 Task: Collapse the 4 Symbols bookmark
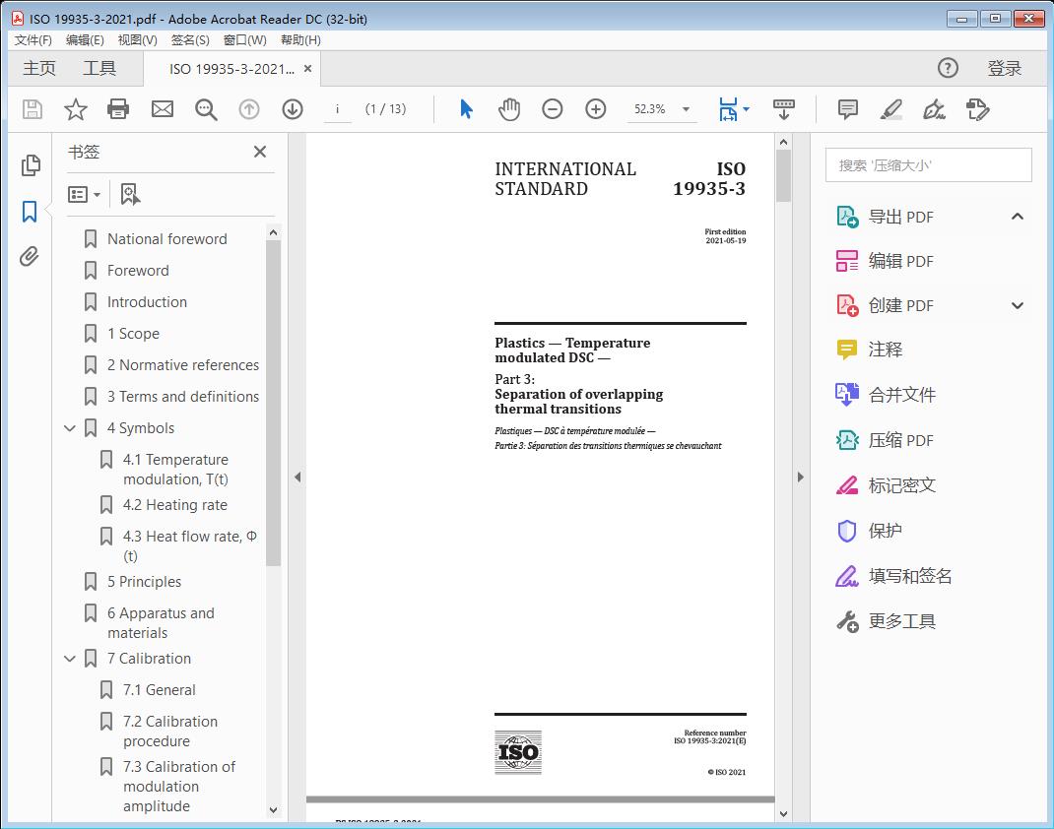click(x=70, y=428)
